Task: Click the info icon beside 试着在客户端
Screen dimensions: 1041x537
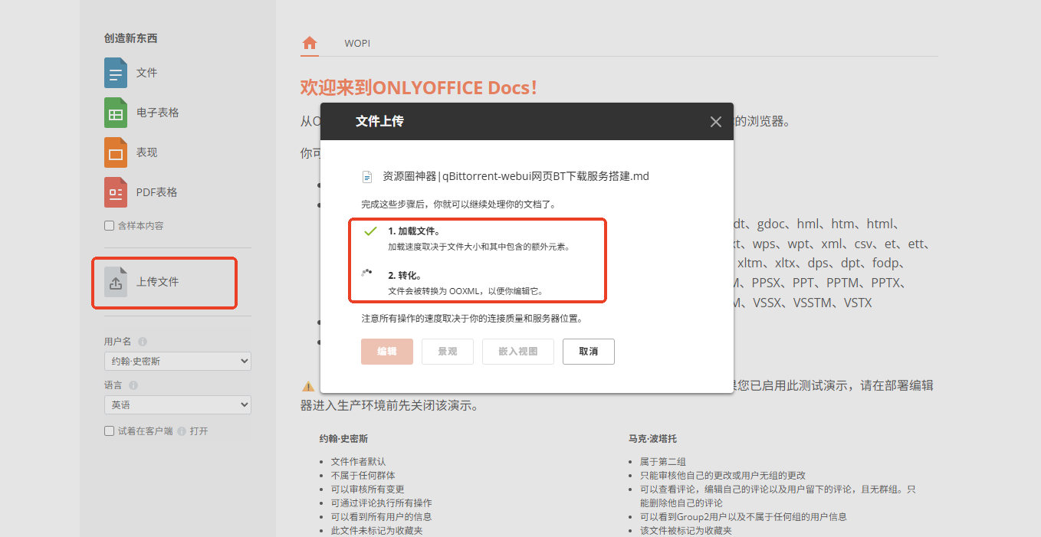Action: pos(182,431)
